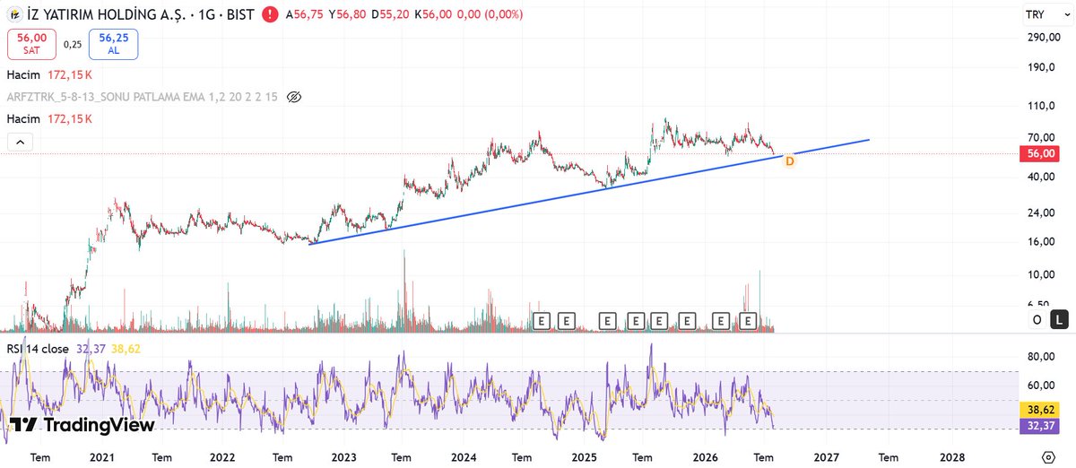
Task: Click the 0,25 spread value
Action: coord(73,44)
